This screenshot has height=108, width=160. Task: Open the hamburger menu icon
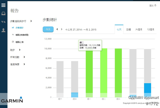pyautogui.click(x=3, y=5)
